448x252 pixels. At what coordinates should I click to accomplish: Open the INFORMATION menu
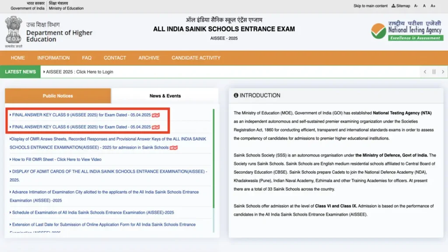53,58
